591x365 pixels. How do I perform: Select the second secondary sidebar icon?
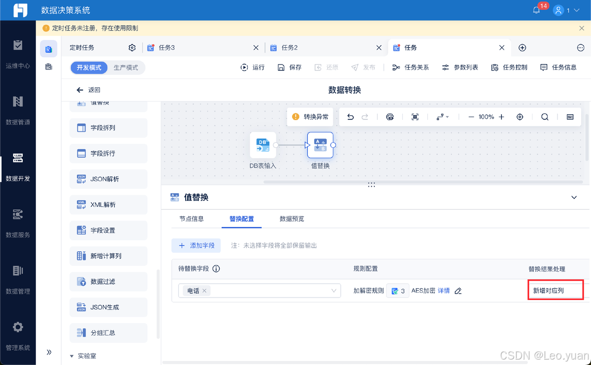(x=49, y=66)
